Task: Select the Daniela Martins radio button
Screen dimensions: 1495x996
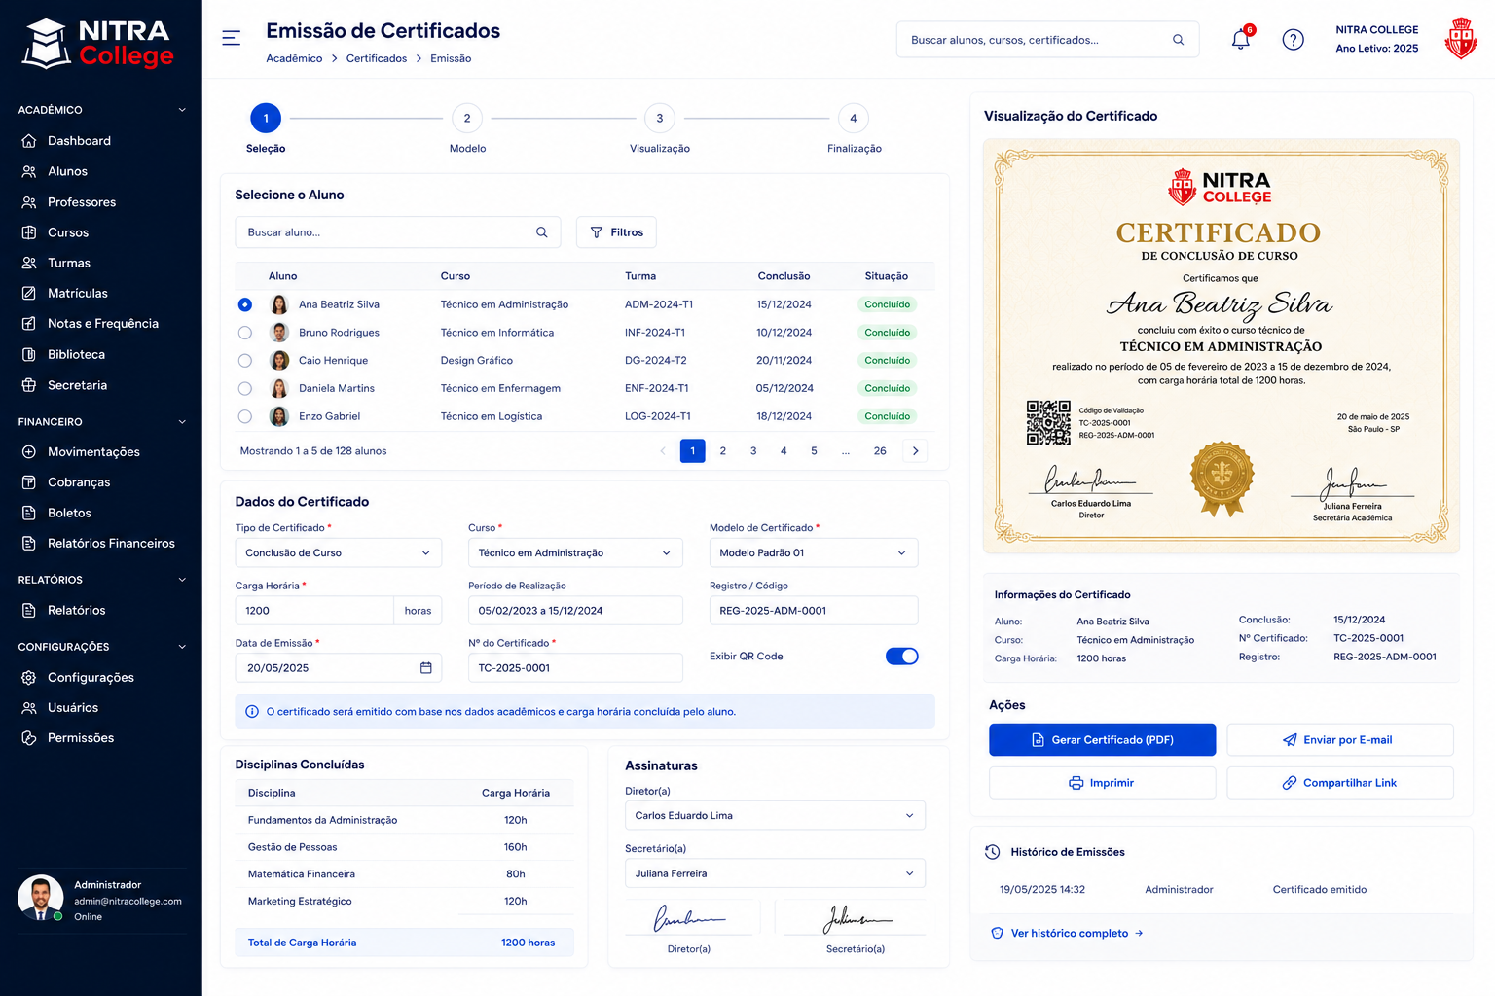Action: pyautogui.click(x=245, y=388)
